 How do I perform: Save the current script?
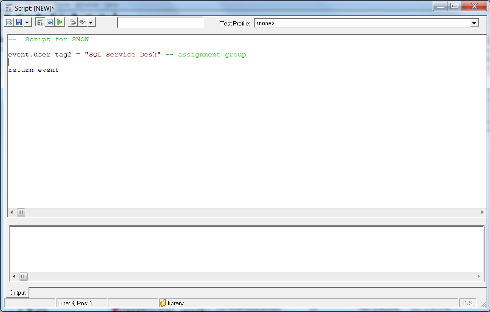click(19, 22)
